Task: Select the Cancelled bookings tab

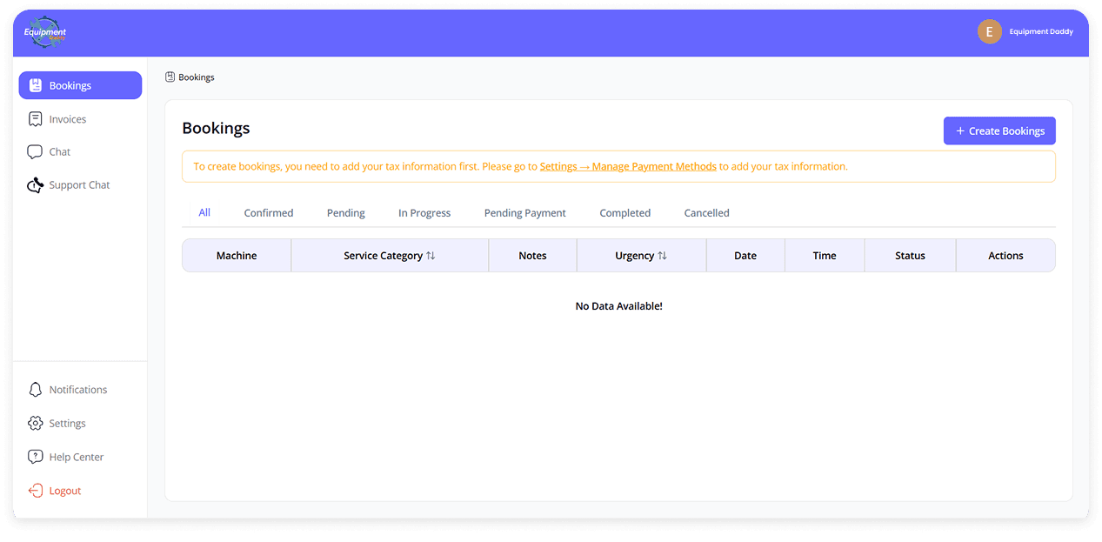Action: 706,213
